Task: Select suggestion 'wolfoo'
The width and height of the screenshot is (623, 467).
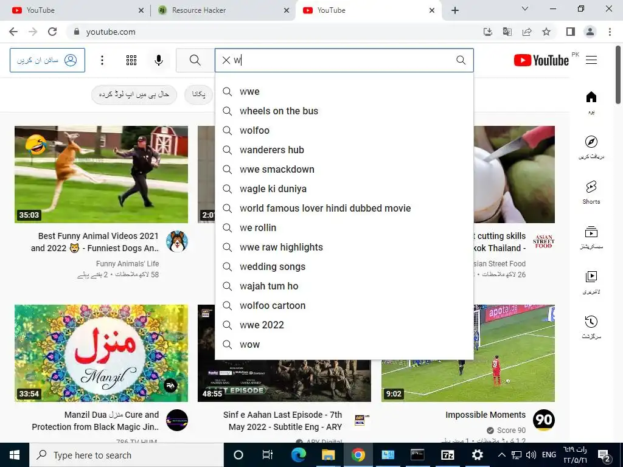Action: pyautogui.click(x=344, y=130)
